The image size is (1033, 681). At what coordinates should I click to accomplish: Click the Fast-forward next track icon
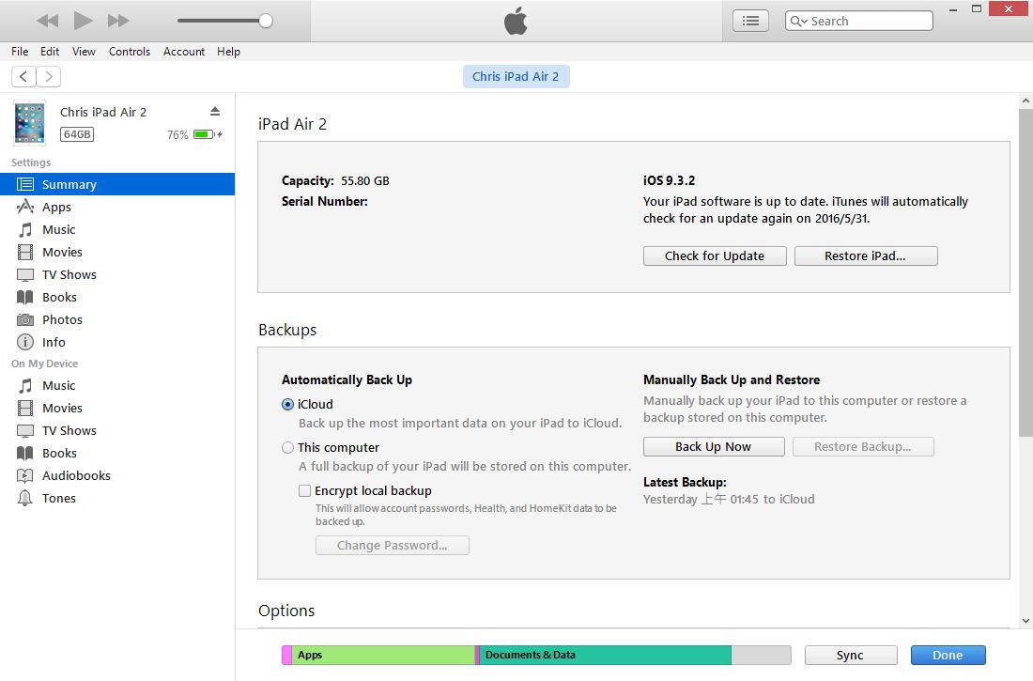point(118,21)
